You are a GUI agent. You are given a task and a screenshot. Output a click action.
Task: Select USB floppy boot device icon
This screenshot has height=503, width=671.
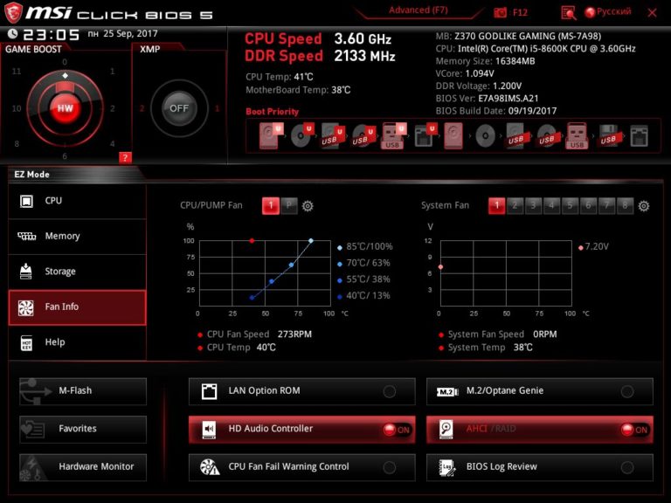click(x=609, y=136)
